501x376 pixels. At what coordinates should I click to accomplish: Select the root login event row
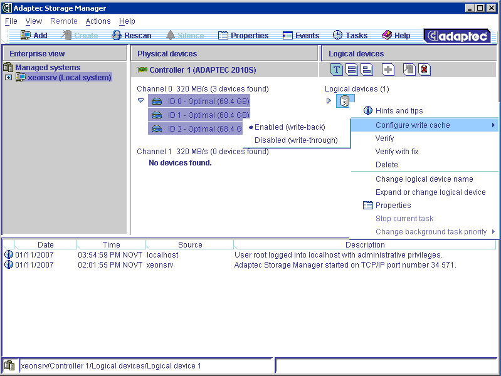[249, 255]
